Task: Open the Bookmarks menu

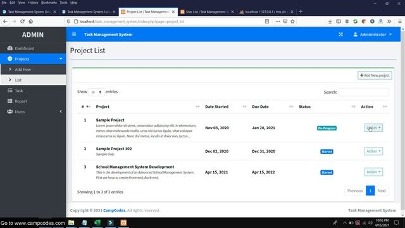Action: tap(49, 3)
